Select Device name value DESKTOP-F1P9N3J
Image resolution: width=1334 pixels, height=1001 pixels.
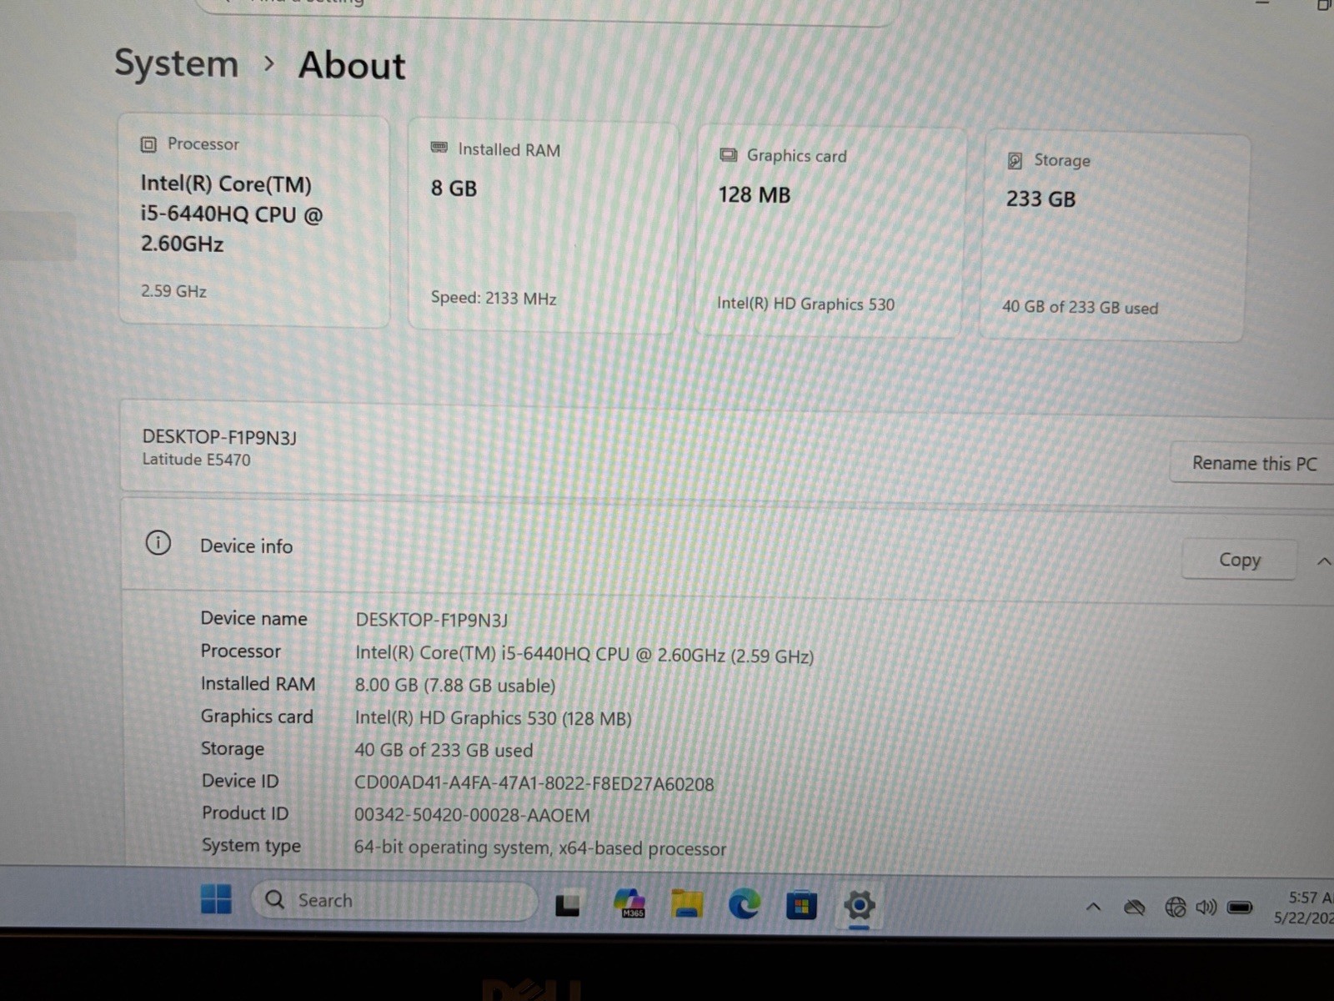point(432,620)
